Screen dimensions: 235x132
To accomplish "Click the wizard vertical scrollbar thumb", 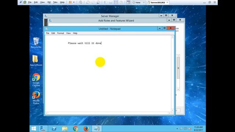I will tap(178, 68).
